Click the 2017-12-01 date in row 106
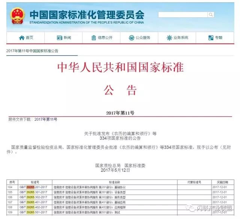 click(x=220, y=197)
